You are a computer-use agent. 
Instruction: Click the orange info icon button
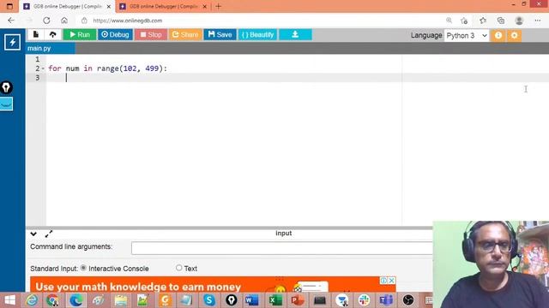click(x=498, y=36)
